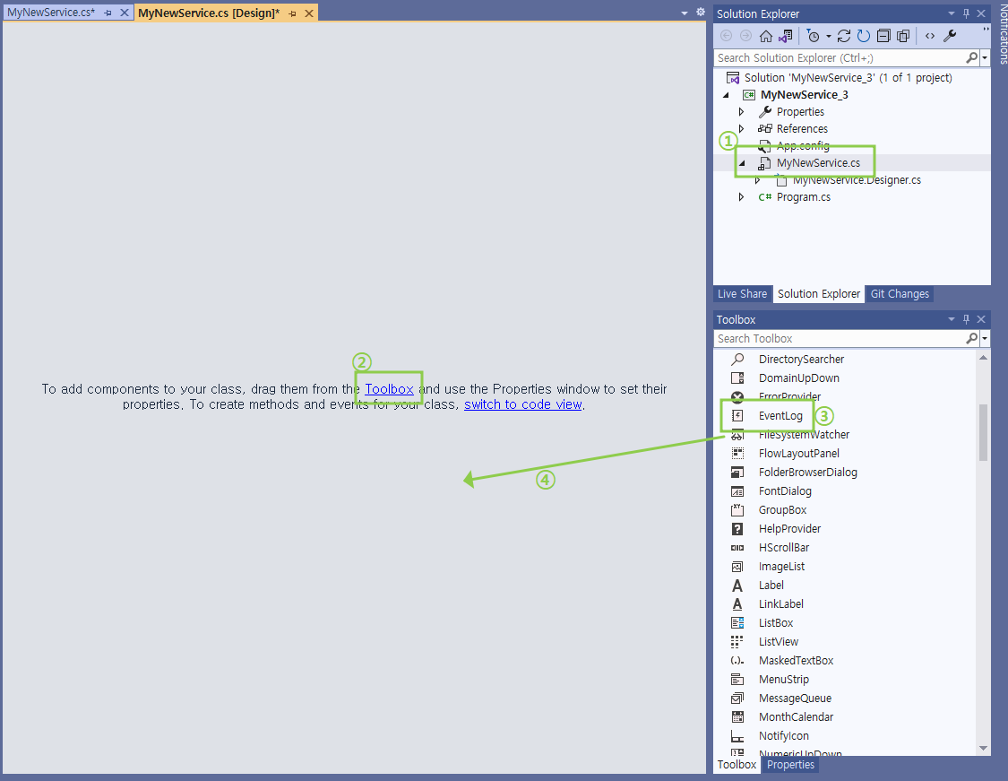Collapse the MyNewService.cs node

tap(742, 163)
